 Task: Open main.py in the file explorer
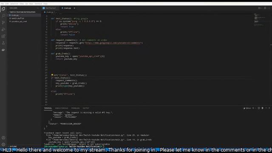24,15
